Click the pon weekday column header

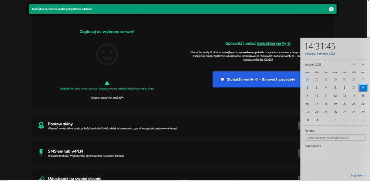[x=307, y=72]
